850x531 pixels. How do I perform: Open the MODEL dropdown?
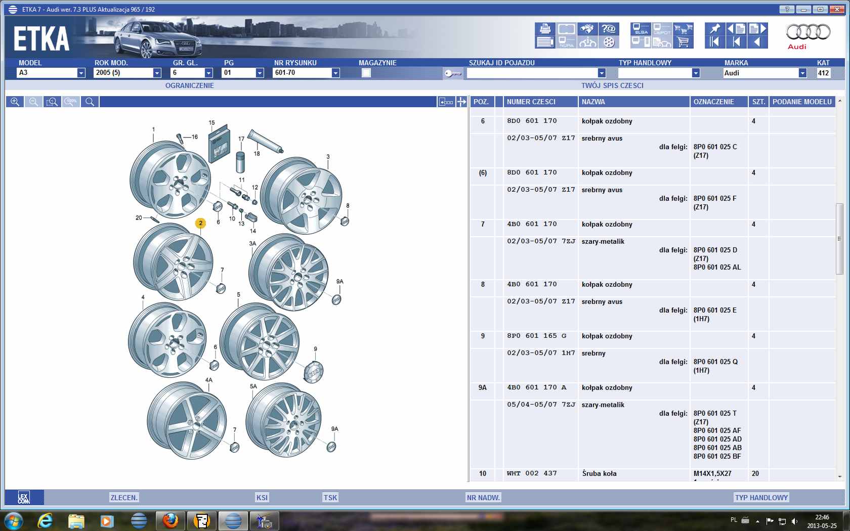(81, 73)
